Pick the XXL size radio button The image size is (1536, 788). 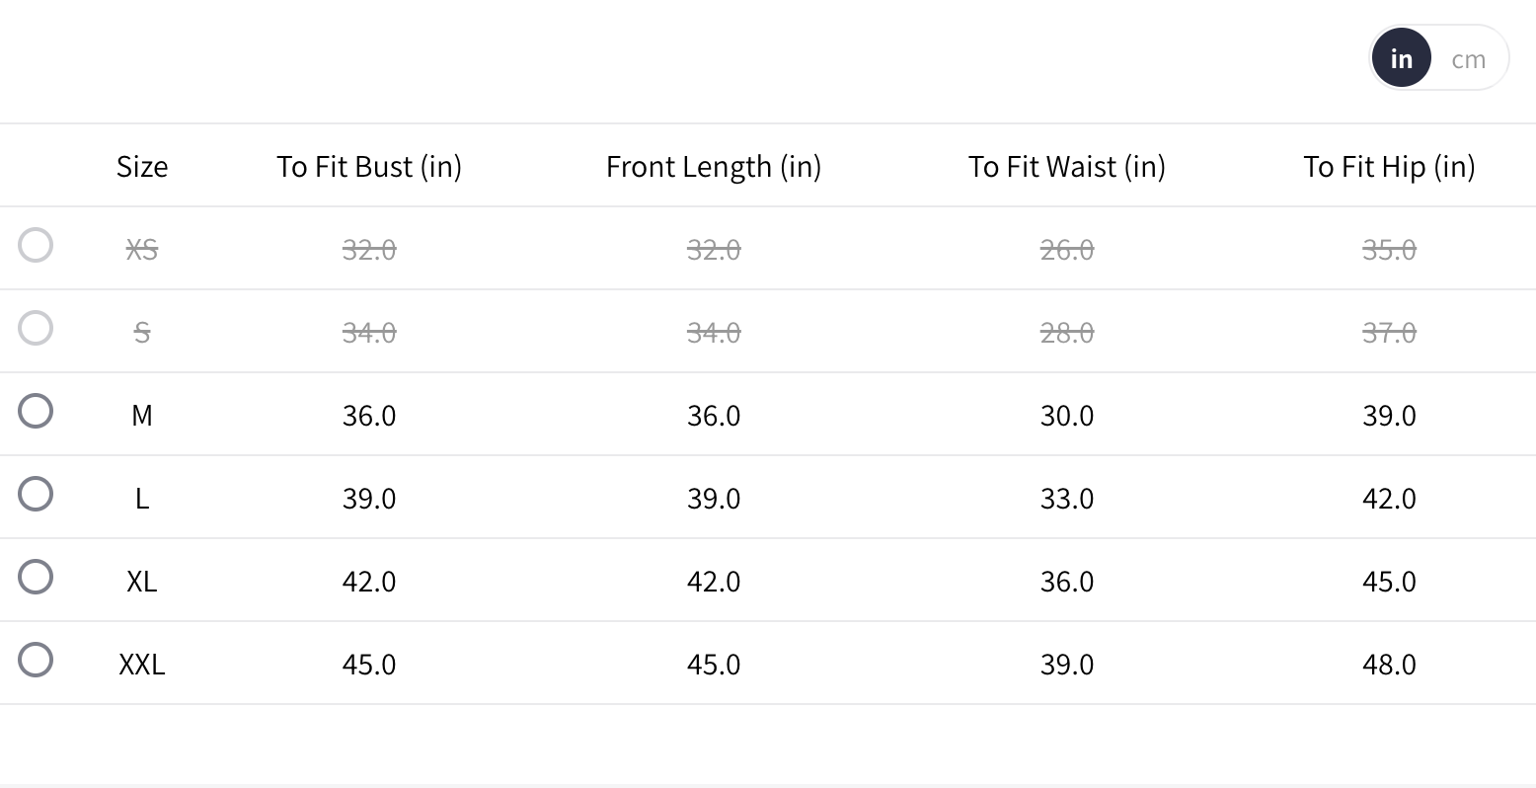[36, 660]
